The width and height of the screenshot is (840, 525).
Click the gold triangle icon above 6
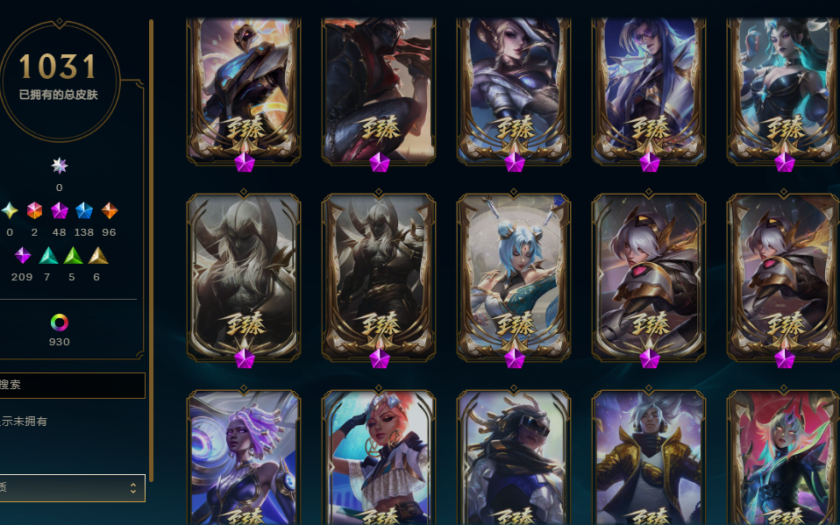pos(97,256)
